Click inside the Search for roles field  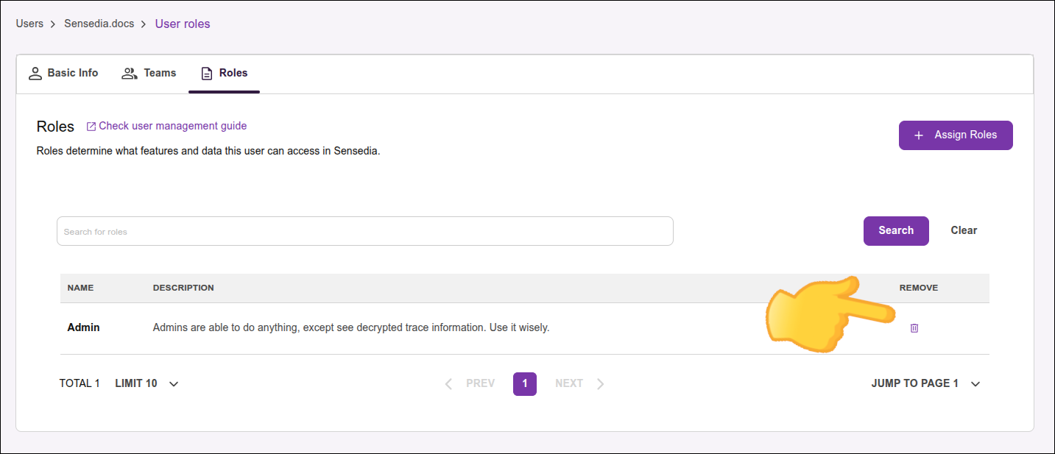(x=364, y=230)
